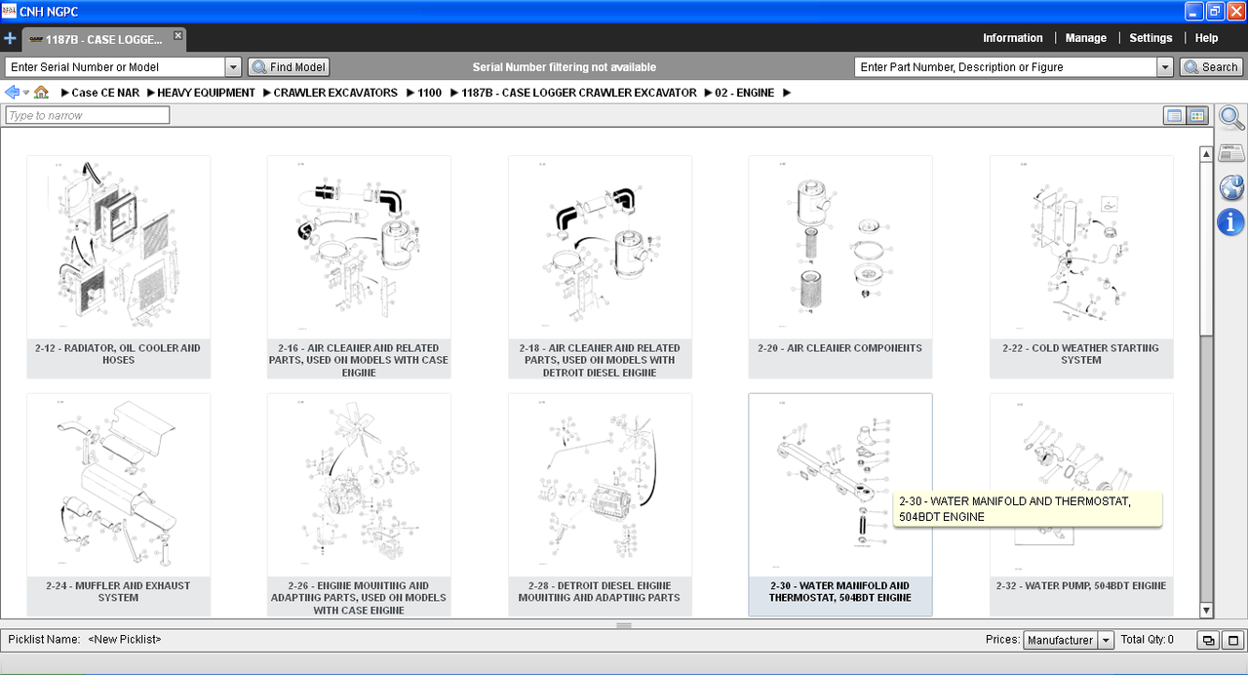Click the maximize picklist panel icon
The image size is (1248, 675).
tap(1233, 641)
